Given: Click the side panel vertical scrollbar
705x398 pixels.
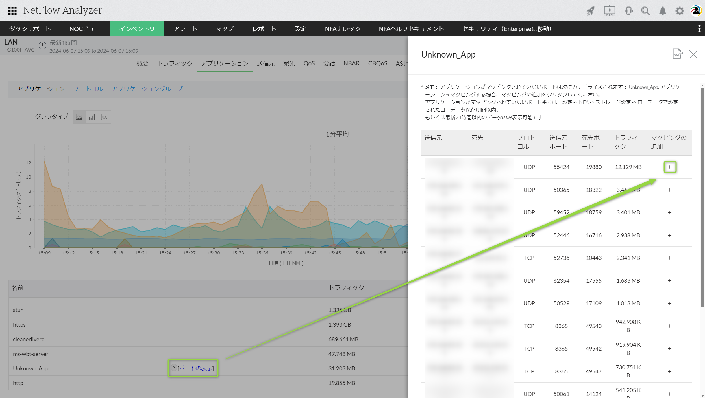Looking at the screenshot, I should tap(702, 197).
